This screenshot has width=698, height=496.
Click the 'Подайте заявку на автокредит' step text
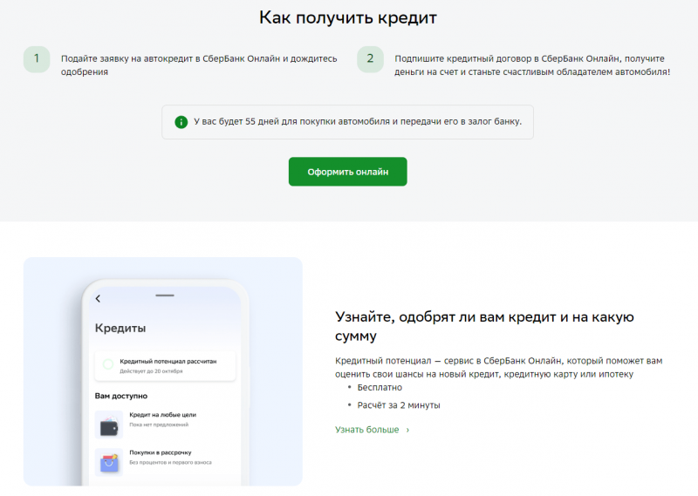pyautogui.click(x=199, y=65)
